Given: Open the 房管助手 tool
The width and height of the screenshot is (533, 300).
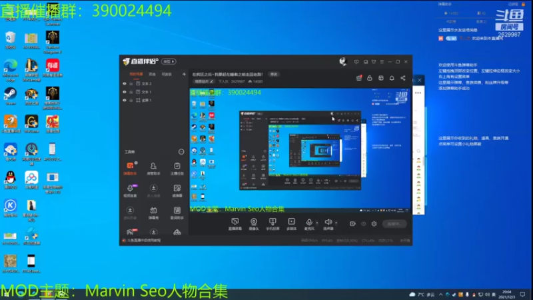Looking at the screenshot, I should [153, 169].
